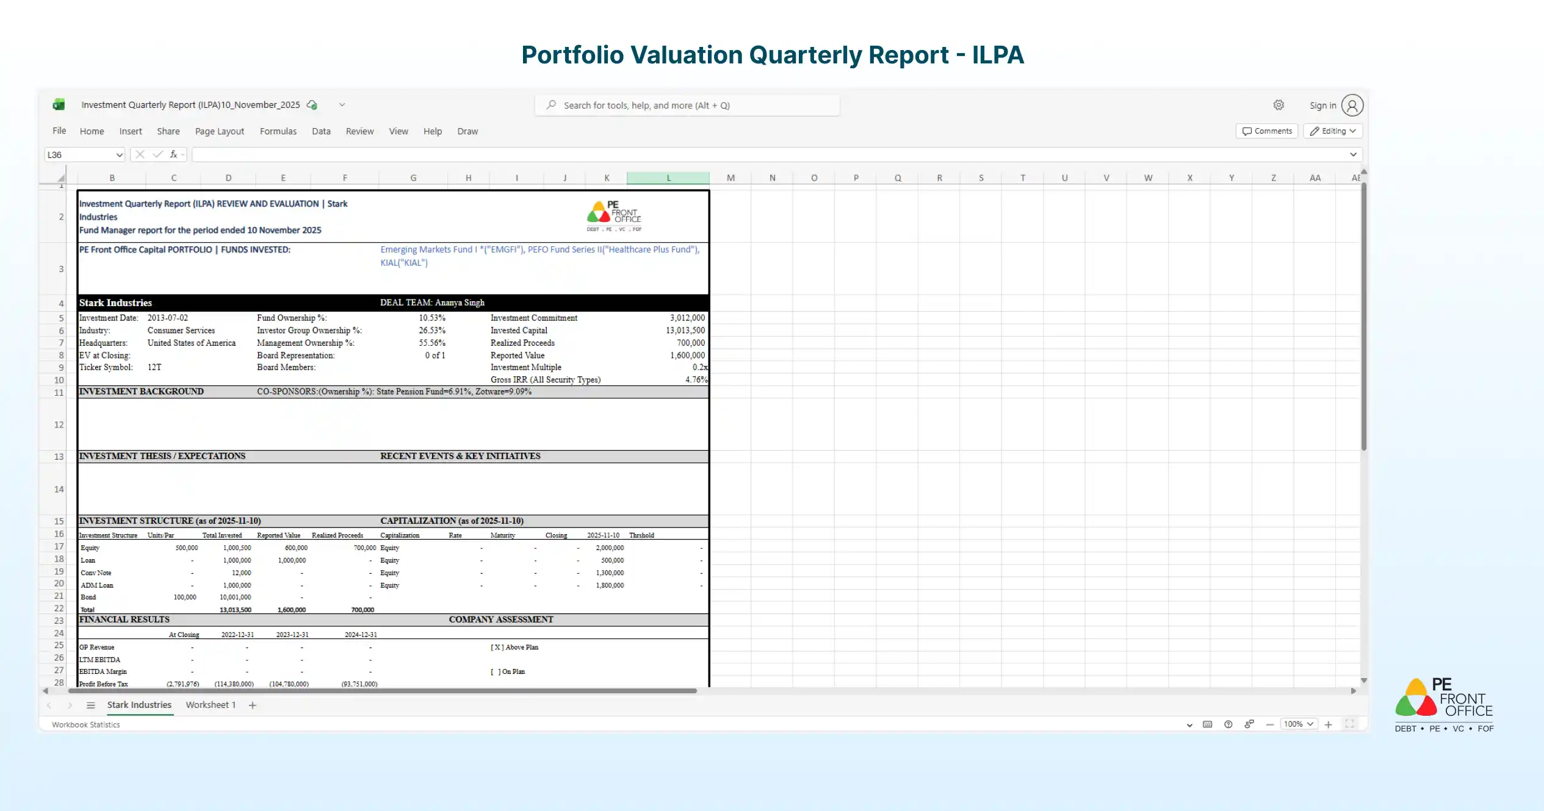1544x811 pixels.
Task: Open the View ribbon tab
Action: [399, 131]
